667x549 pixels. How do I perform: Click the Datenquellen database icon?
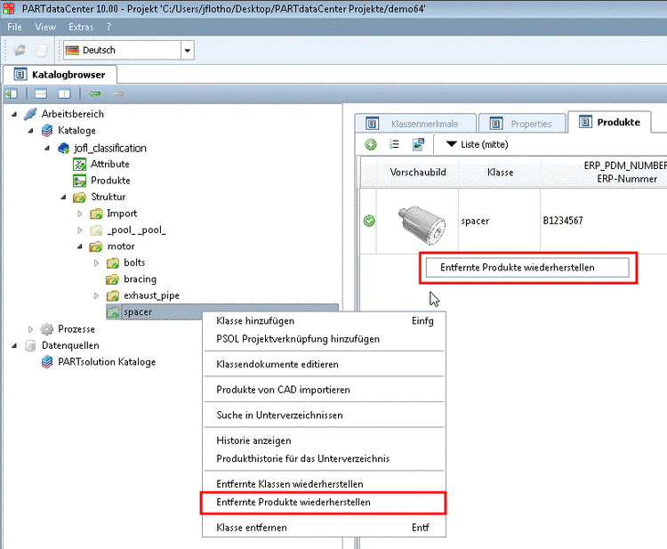30,345
